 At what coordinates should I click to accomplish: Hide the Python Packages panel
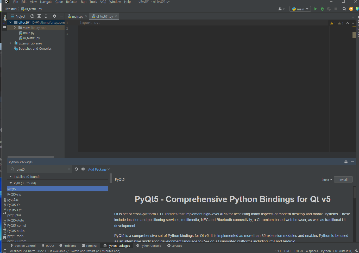pos(353,162)
